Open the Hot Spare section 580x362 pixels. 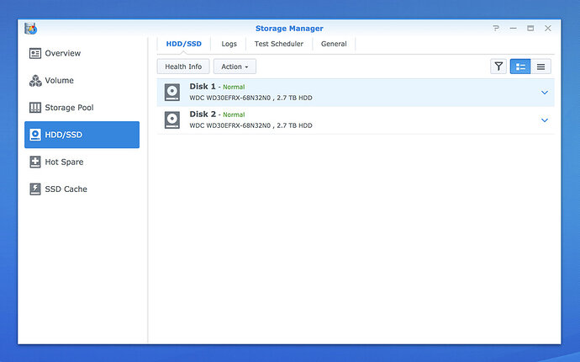tap(82, 162)
